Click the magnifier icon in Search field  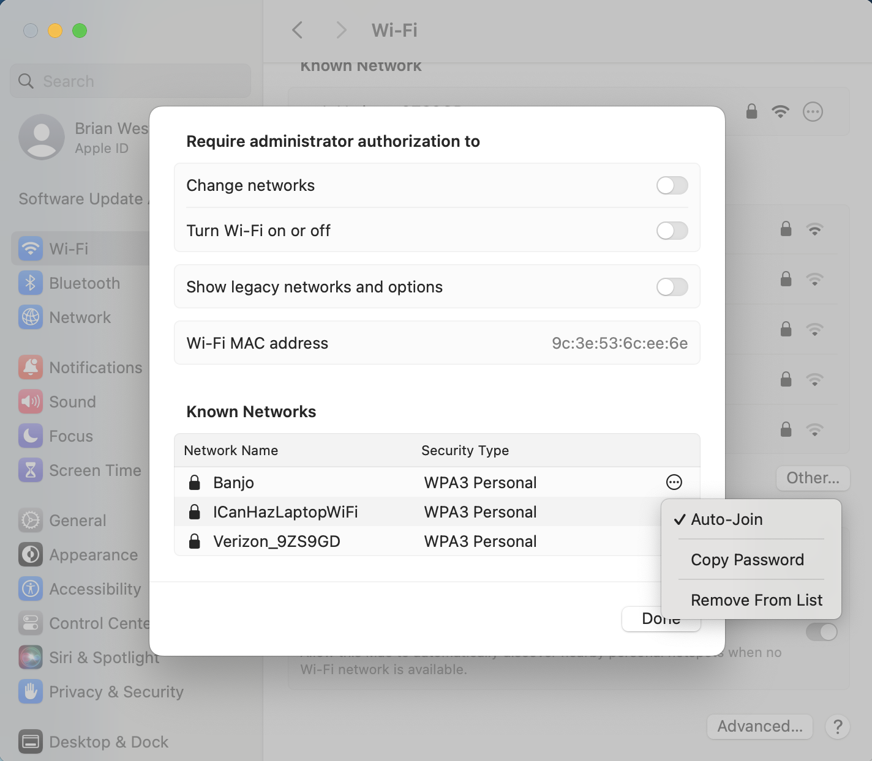[x=26, y=81]
